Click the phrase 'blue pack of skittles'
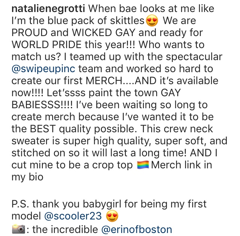 (96, 21)
